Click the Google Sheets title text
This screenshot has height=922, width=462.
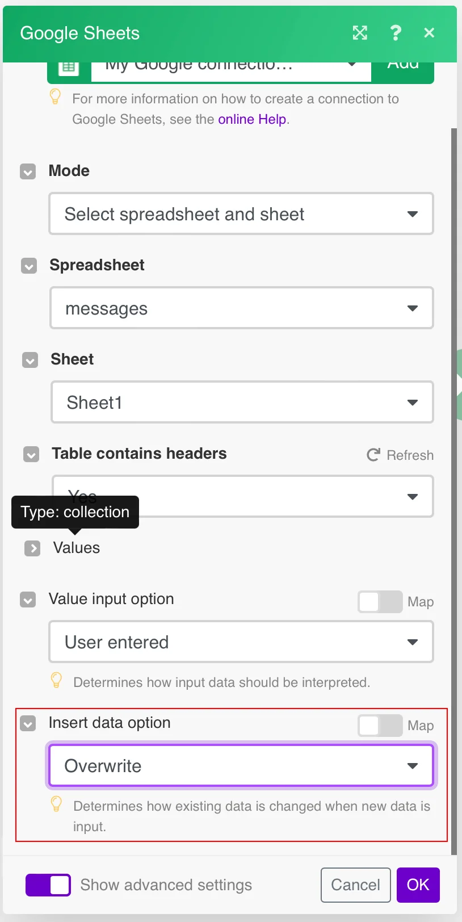click(80, 33)
